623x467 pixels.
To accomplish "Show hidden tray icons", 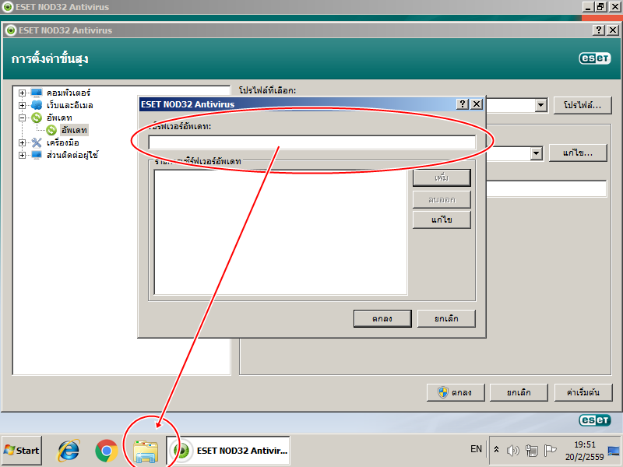I will 496,450.
